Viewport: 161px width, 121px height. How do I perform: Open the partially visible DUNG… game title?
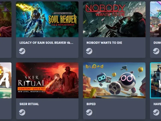(157, 43)
